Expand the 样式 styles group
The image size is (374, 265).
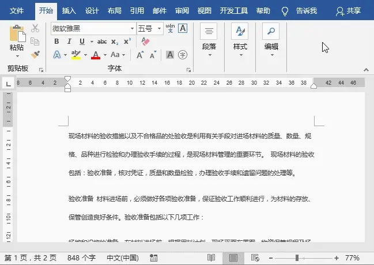(240, 40)
